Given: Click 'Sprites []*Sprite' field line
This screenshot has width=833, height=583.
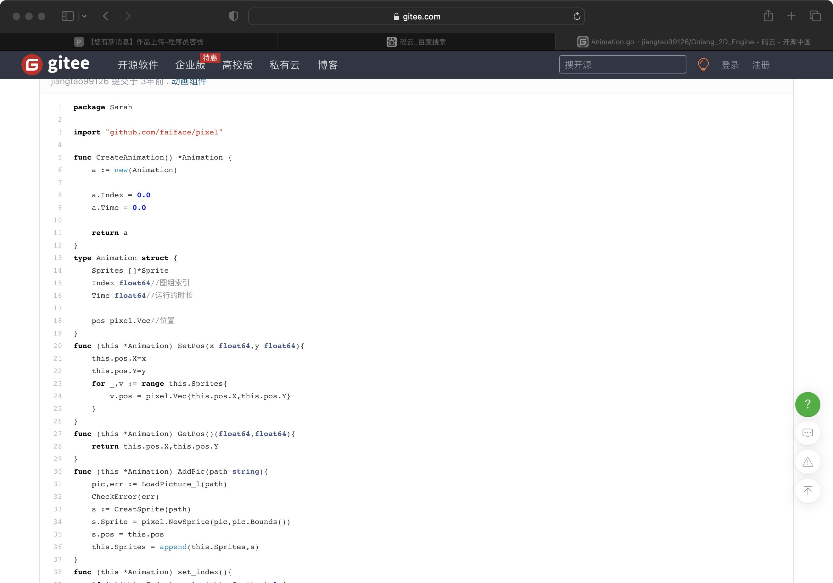Looking at the screenshot, I should point(130,271).
